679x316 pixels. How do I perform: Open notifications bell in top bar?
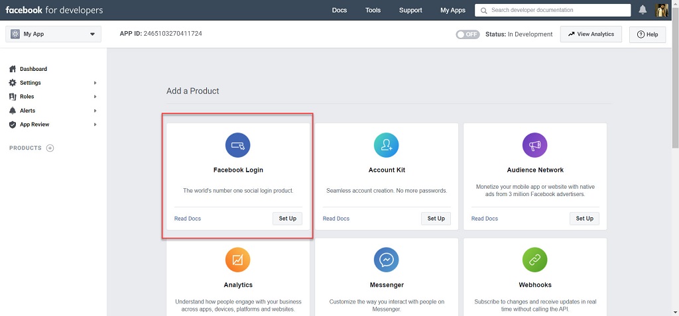coord(643,10)
